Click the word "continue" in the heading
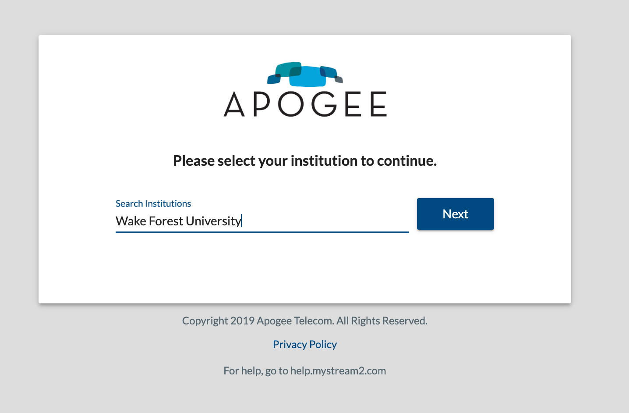 (x=405, y=161)
